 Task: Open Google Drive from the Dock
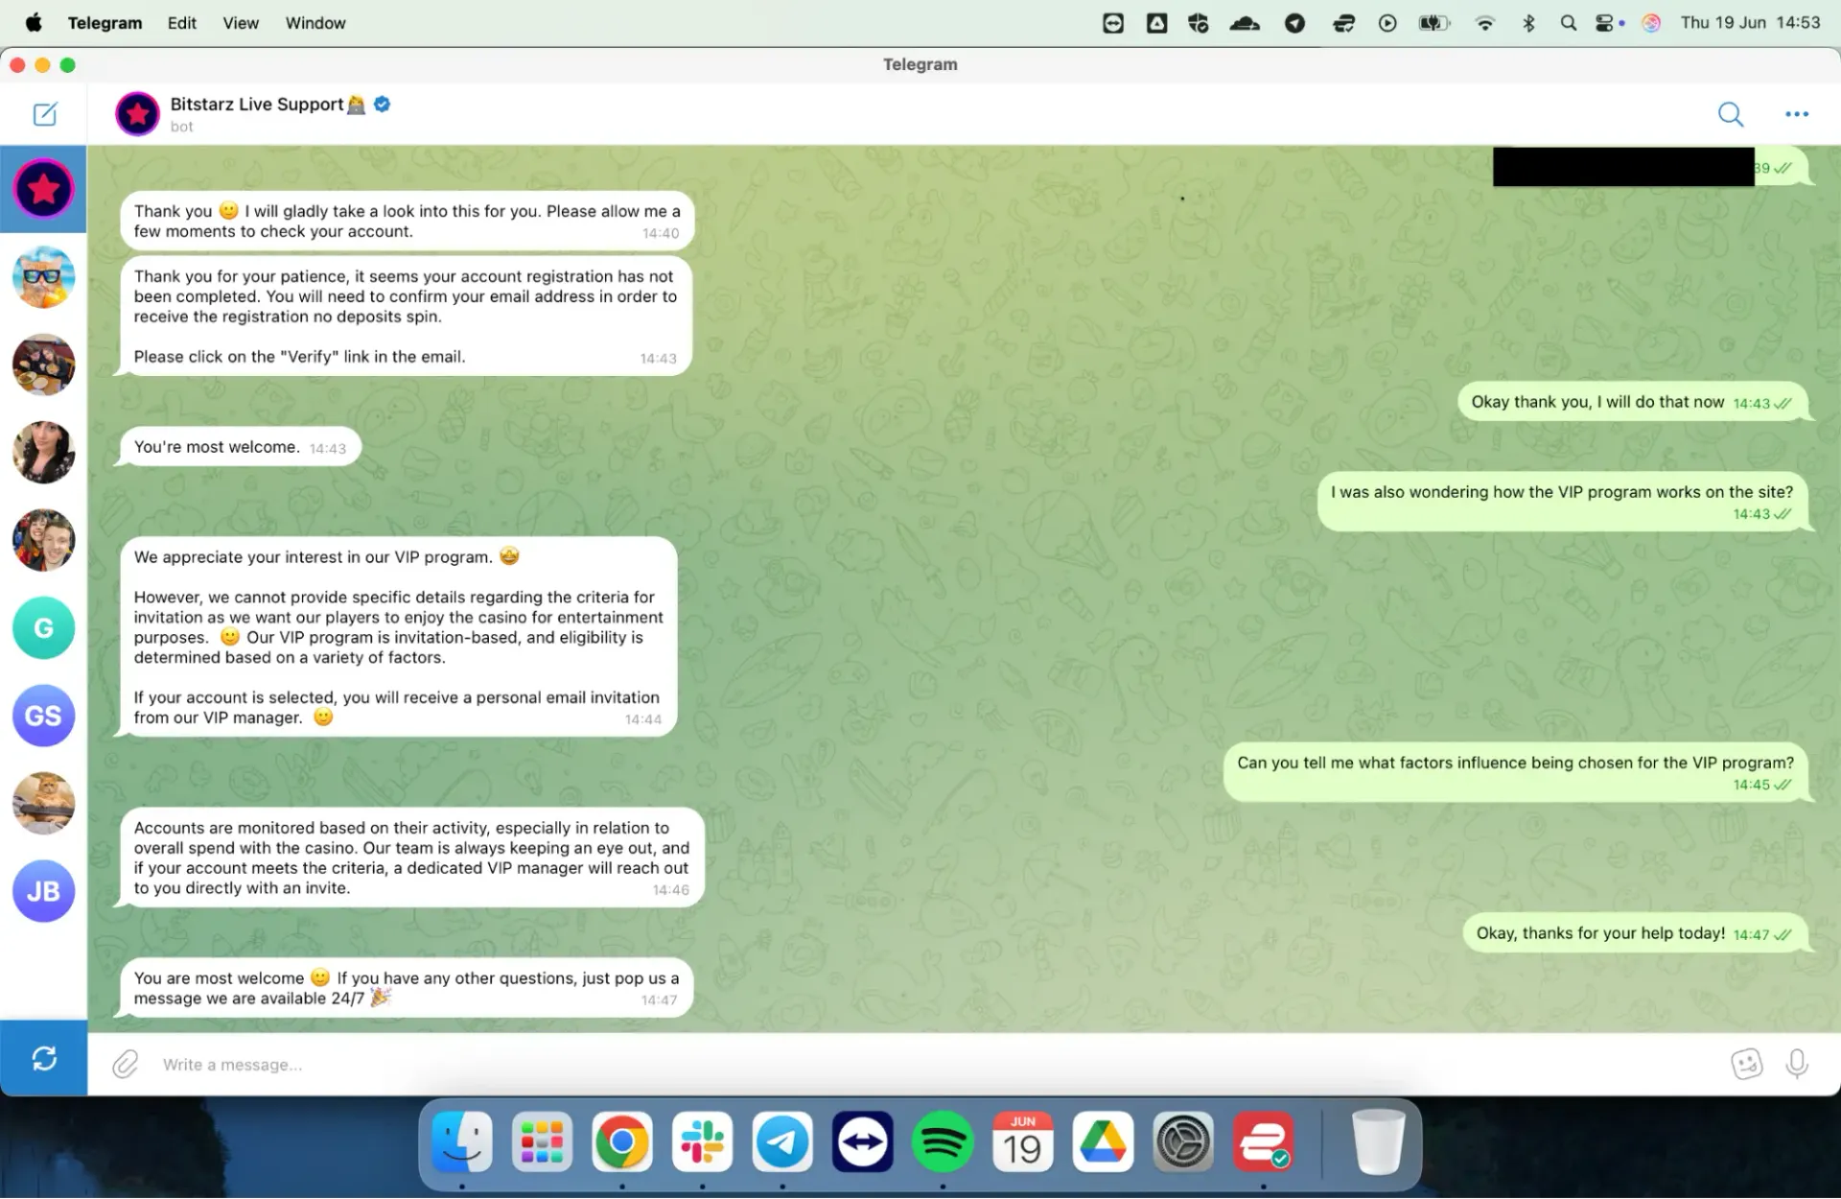[1103, 1141]
